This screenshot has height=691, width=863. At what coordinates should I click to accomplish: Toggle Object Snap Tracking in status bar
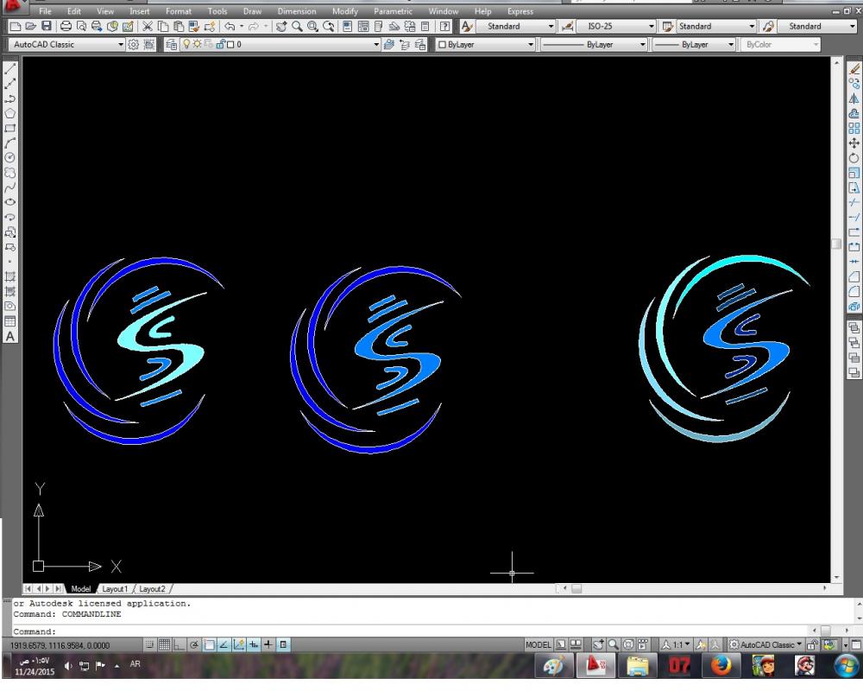[224, 644]
